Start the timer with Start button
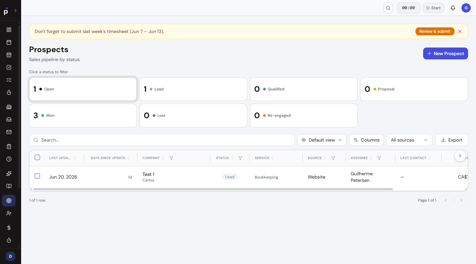 coord(433,8)
